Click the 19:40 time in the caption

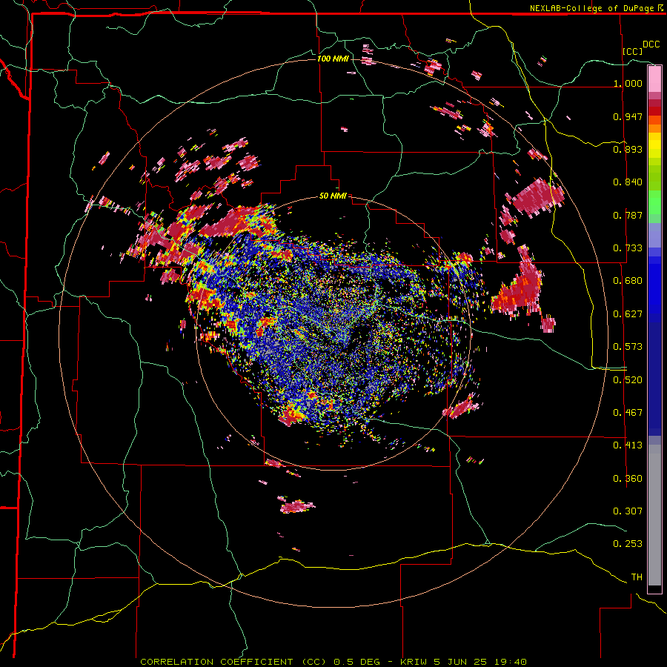click(511, 662)
